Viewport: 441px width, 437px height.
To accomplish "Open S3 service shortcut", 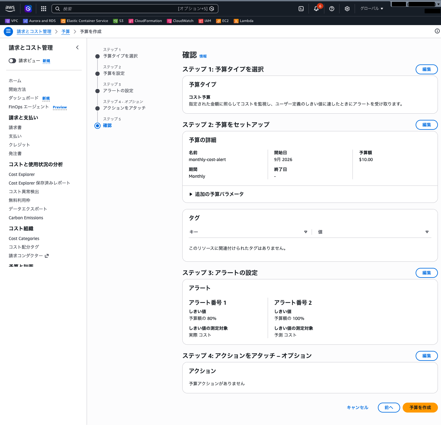I will tap(118, 21).
